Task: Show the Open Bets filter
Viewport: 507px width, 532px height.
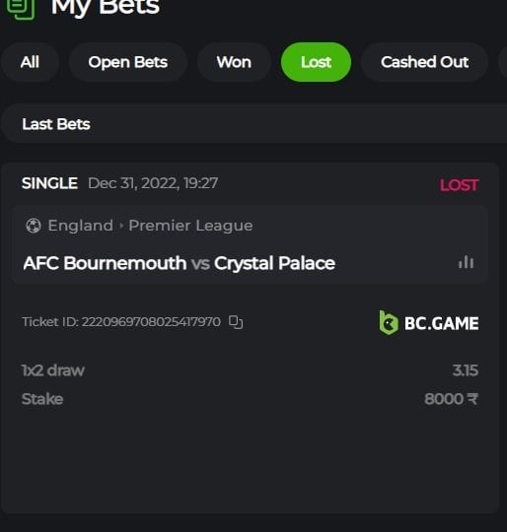Action: point(127,62)
